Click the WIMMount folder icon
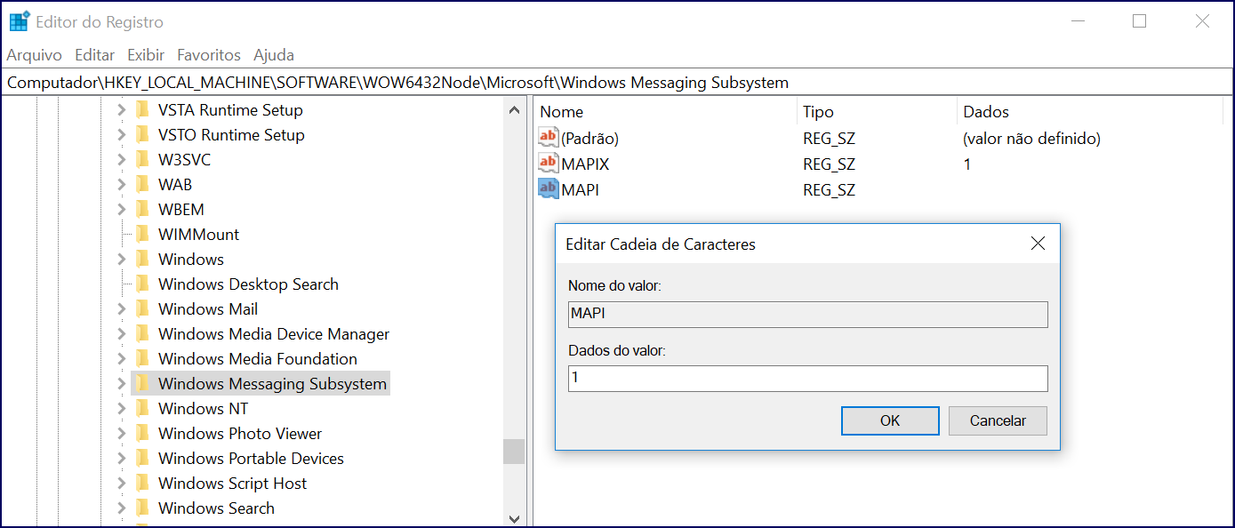The image size is (1235, 528). click(142, 235)
